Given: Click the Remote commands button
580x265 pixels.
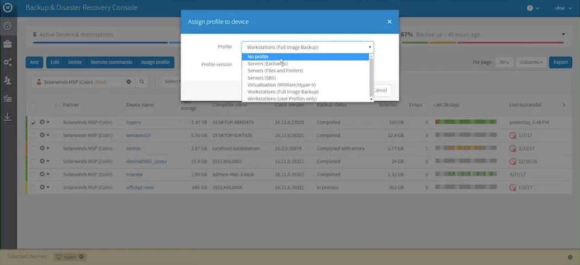Looking at the screenshot, I should pos(111,62).
